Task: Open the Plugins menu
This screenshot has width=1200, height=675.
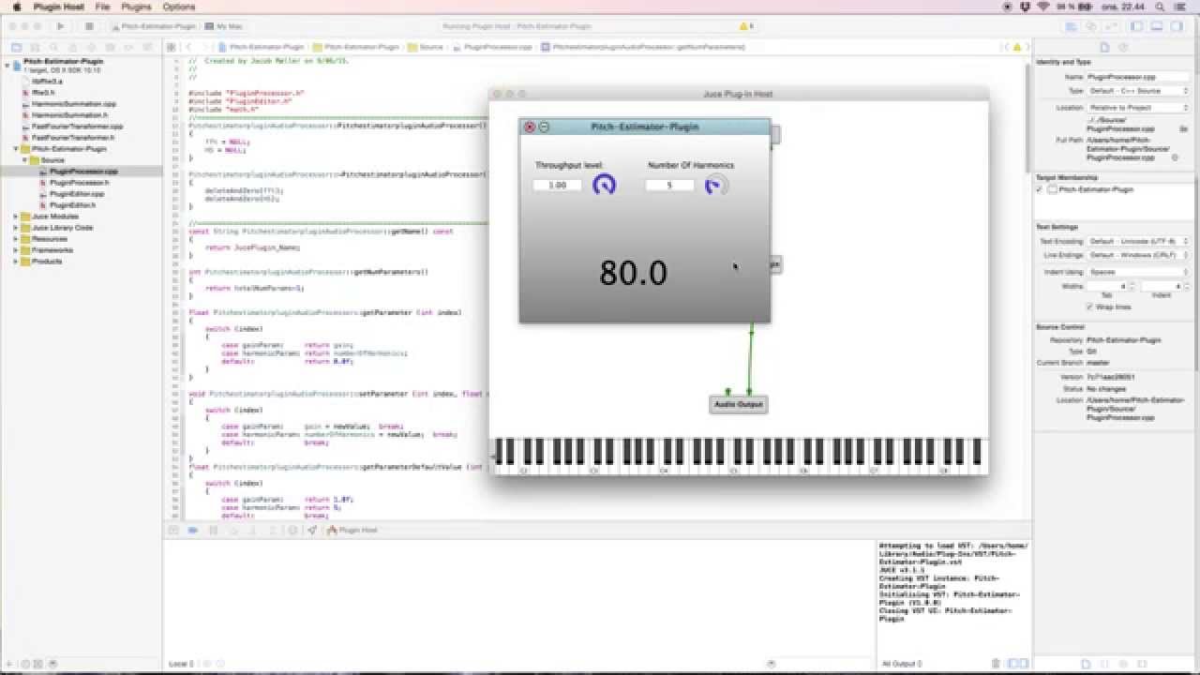Action: [x=136, y=7]
